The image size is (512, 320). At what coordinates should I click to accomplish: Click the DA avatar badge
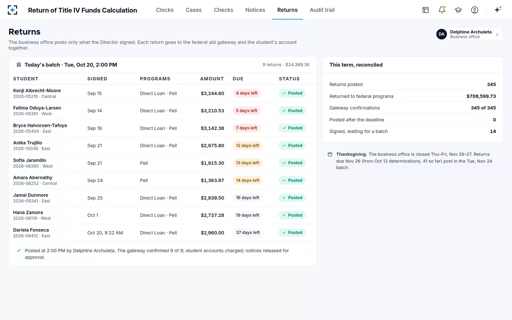442,34
